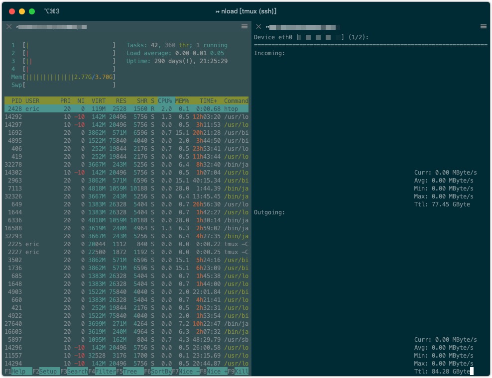Click the Load average text
492x378 pixels.
coord(175,53)
